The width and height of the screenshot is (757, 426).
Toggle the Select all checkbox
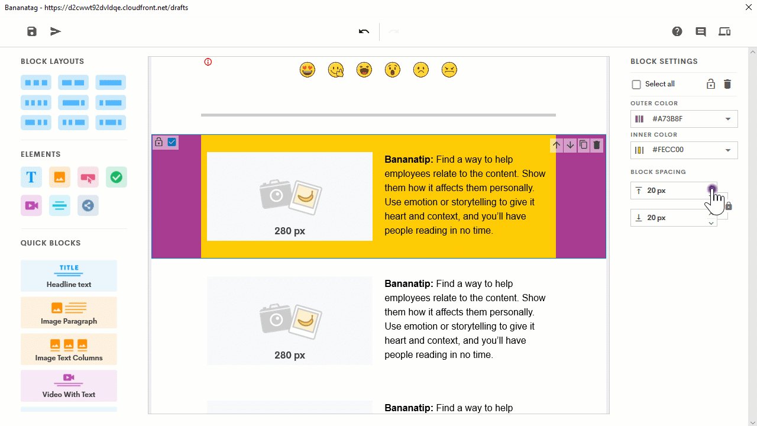tap(636, 85)
